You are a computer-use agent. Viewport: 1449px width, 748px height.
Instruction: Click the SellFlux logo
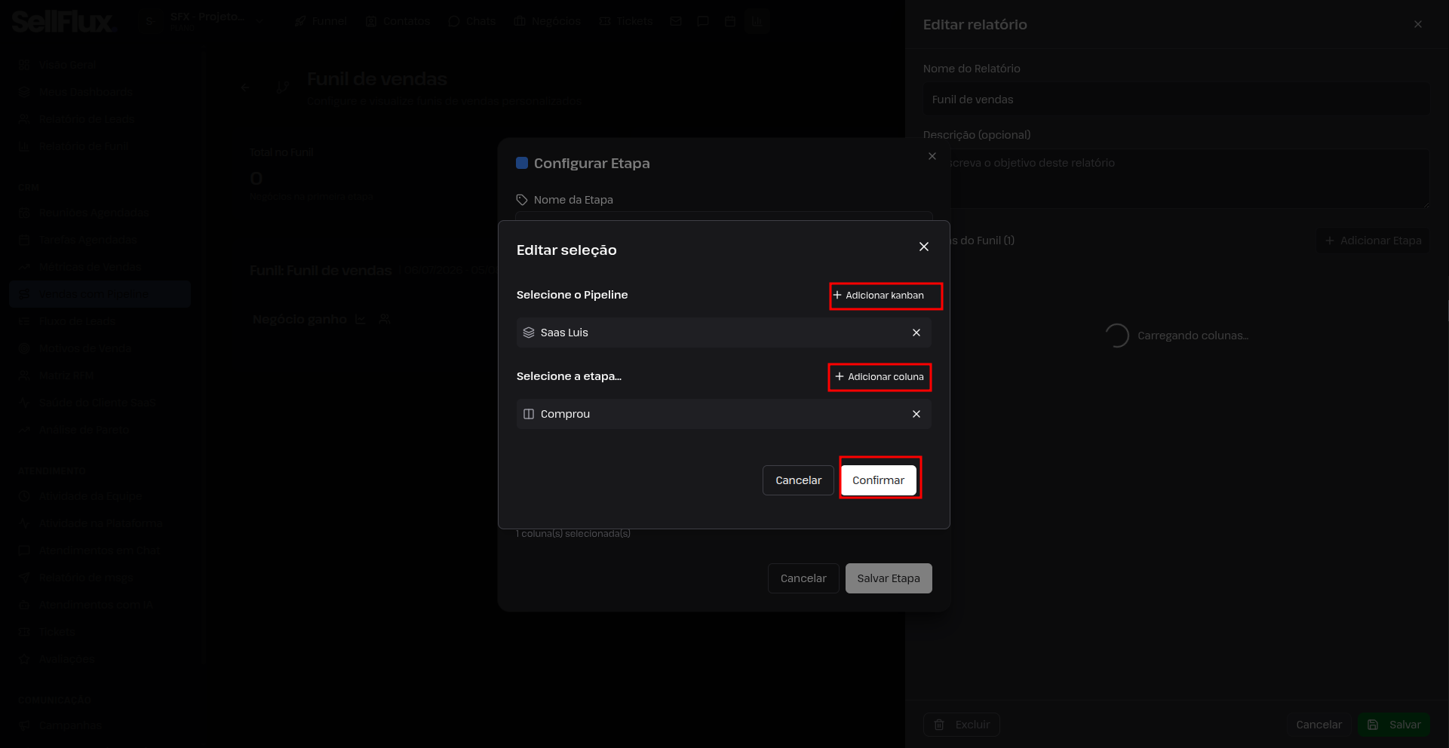[x=64, y=22]
